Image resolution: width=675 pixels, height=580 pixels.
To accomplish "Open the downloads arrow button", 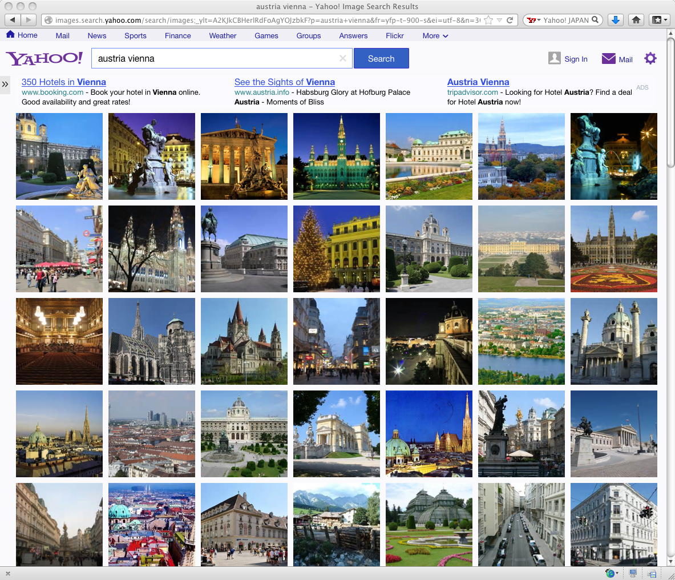I will click(616, 20).
